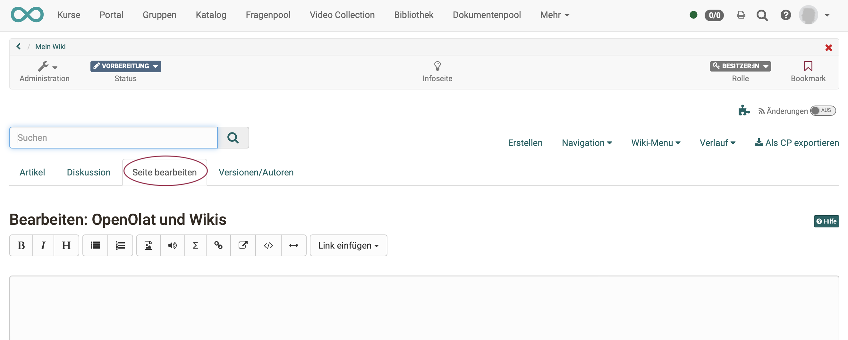Insert a media/audio file
This screenshot has width=848, height=340.
pyautogui.click(x=172, y=245)
